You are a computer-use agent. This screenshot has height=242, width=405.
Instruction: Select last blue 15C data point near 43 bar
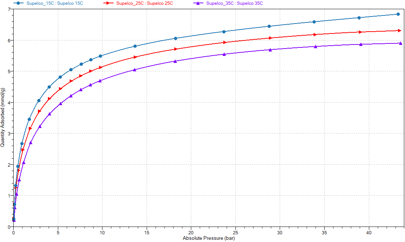[398, 14]
